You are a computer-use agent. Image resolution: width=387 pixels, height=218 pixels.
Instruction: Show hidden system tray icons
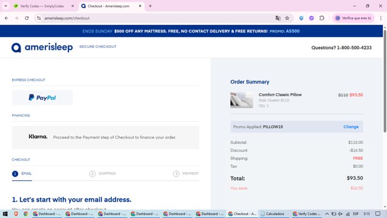coord(327,214)
